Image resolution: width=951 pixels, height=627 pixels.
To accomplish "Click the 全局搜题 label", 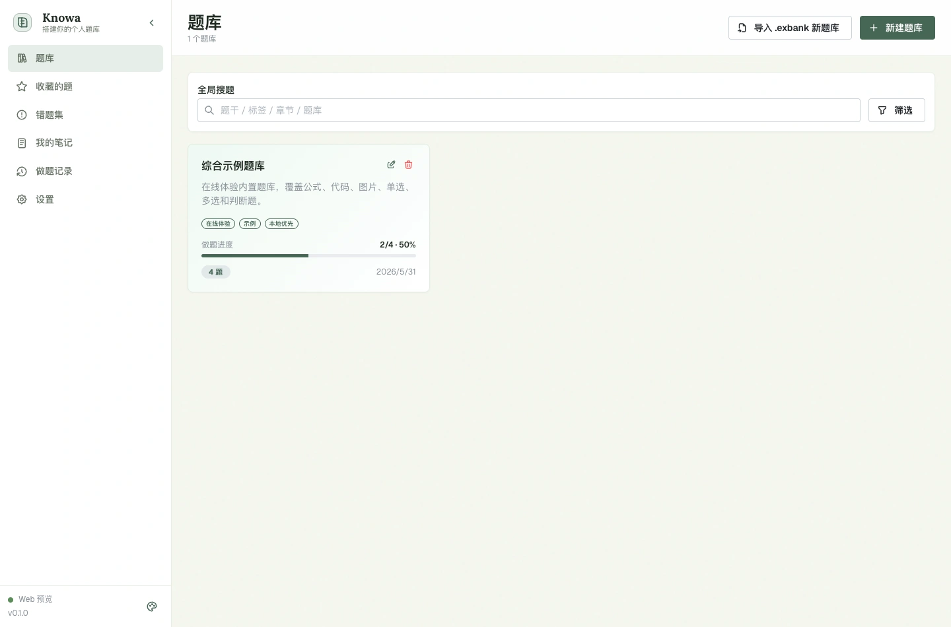I will [x=216, y=90].
